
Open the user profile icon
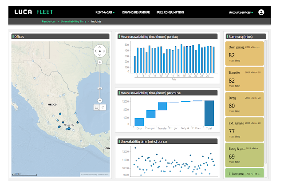point(261,12)
